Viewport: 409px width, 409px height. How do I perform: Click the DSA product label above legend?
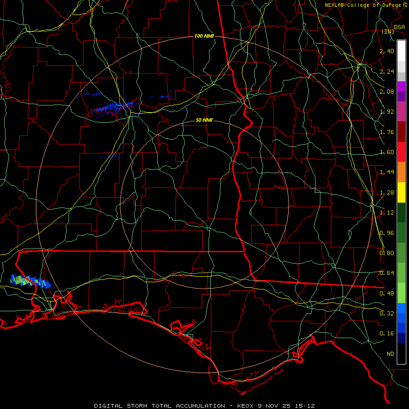pos(399,27)
